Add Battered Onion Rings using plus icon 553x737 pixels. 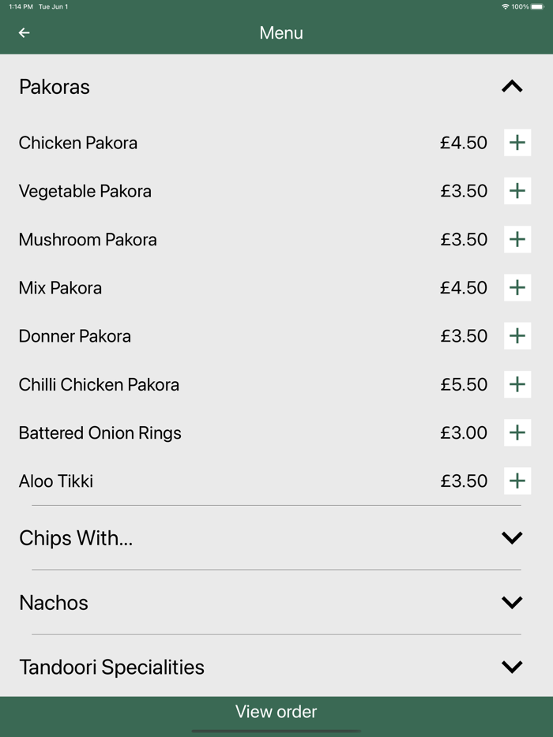[x=517, y=432]
